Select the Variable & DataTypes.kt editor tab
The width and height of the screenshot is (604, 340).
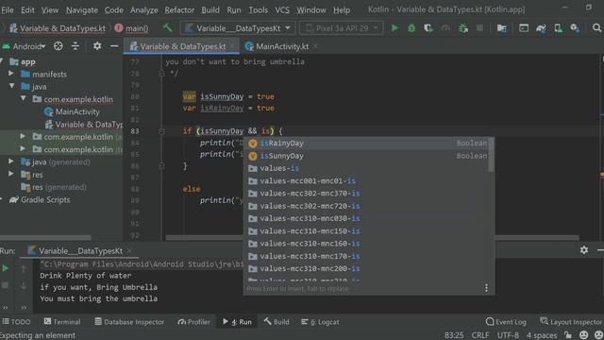[x=182, y=46]
